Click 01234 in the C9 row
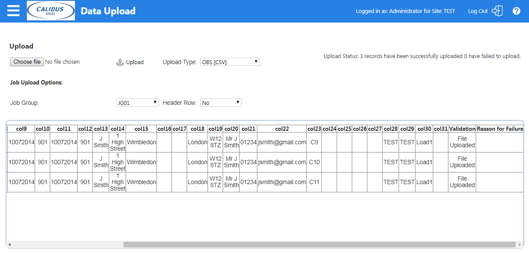 [x=248, y=142]
